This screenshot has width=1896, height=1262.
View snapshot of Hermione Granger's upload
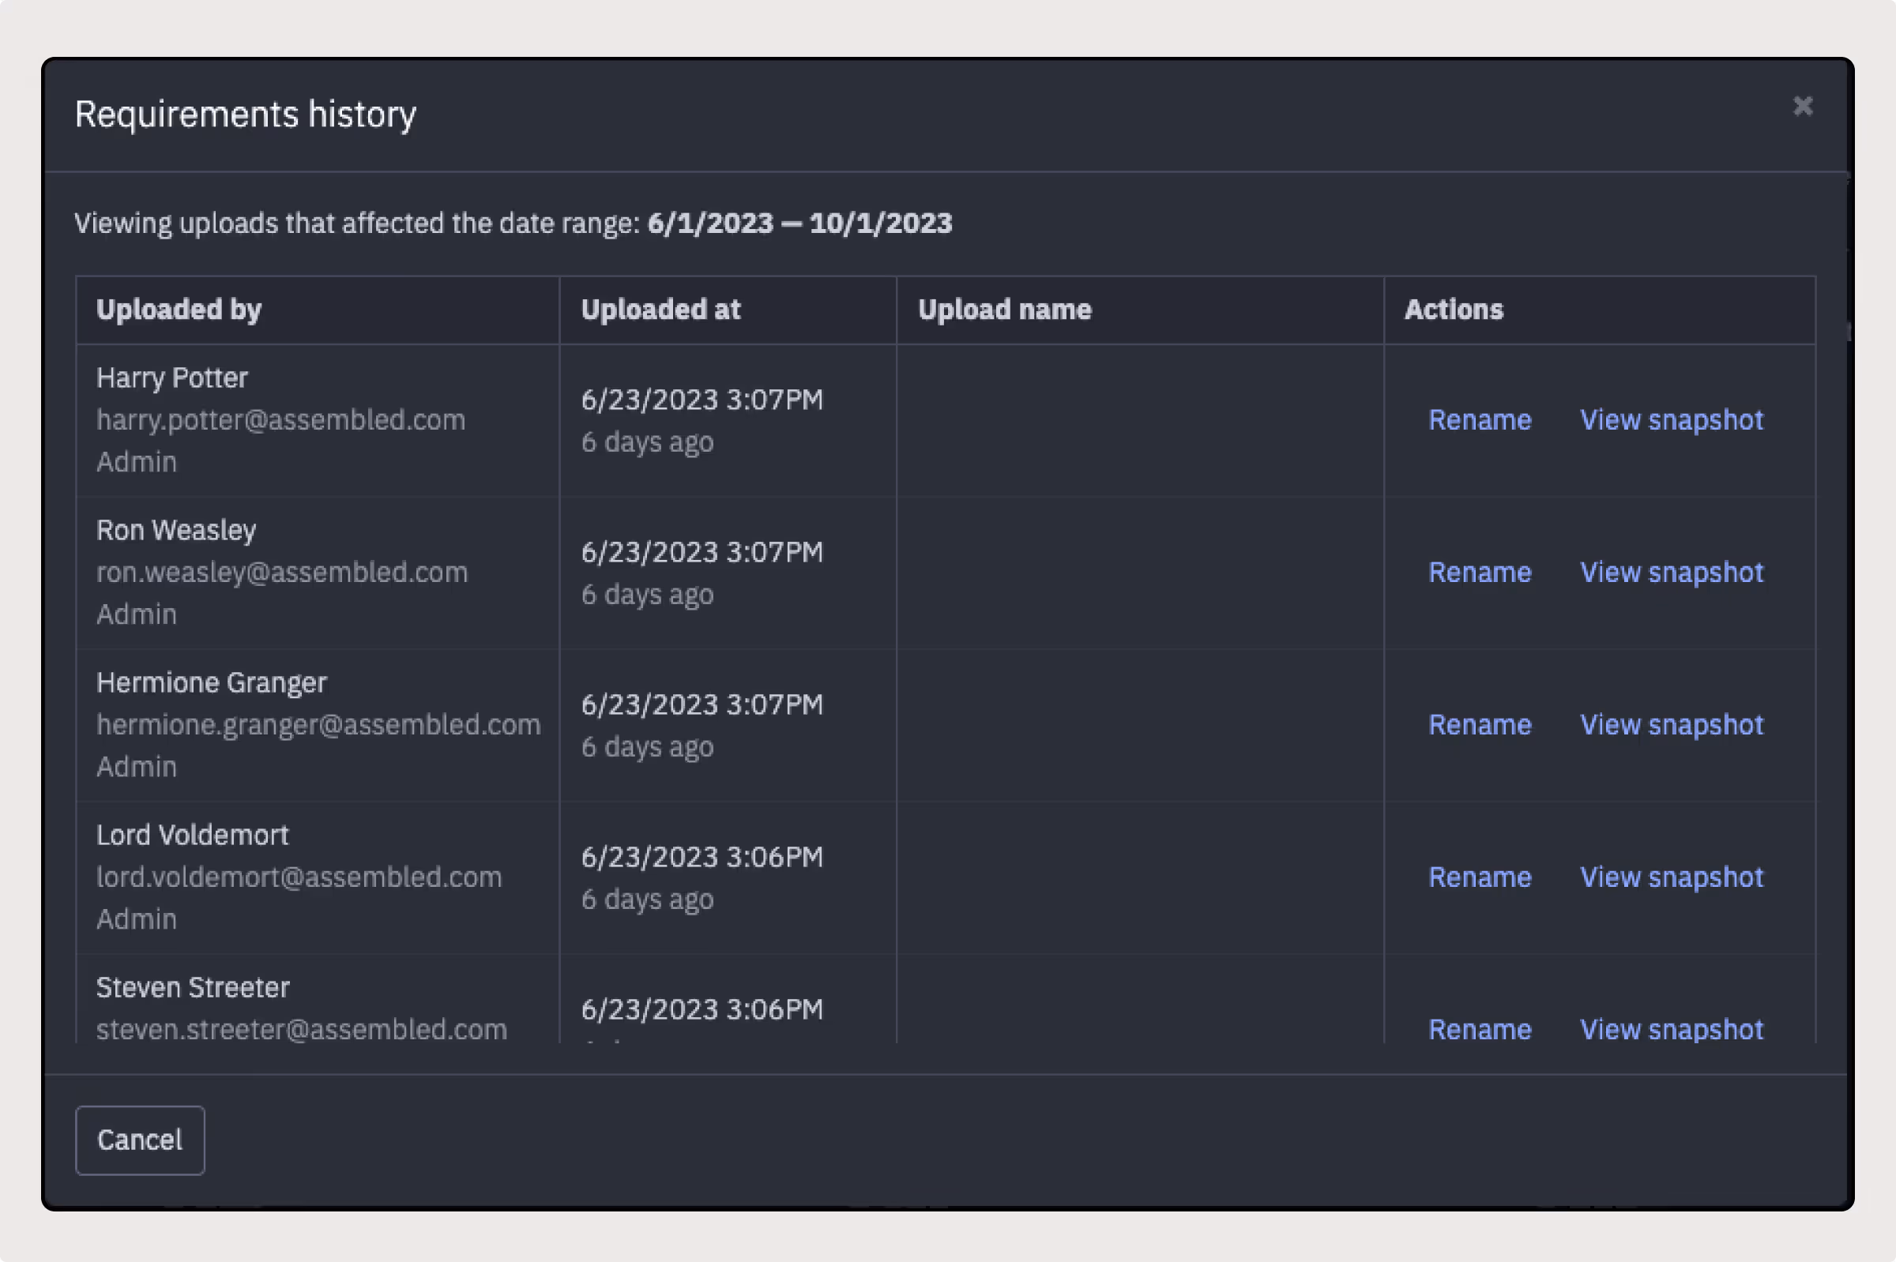click(1671, 724)
